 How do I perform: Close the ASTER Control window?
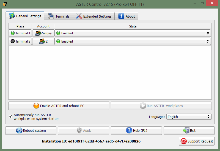point(212,3)
